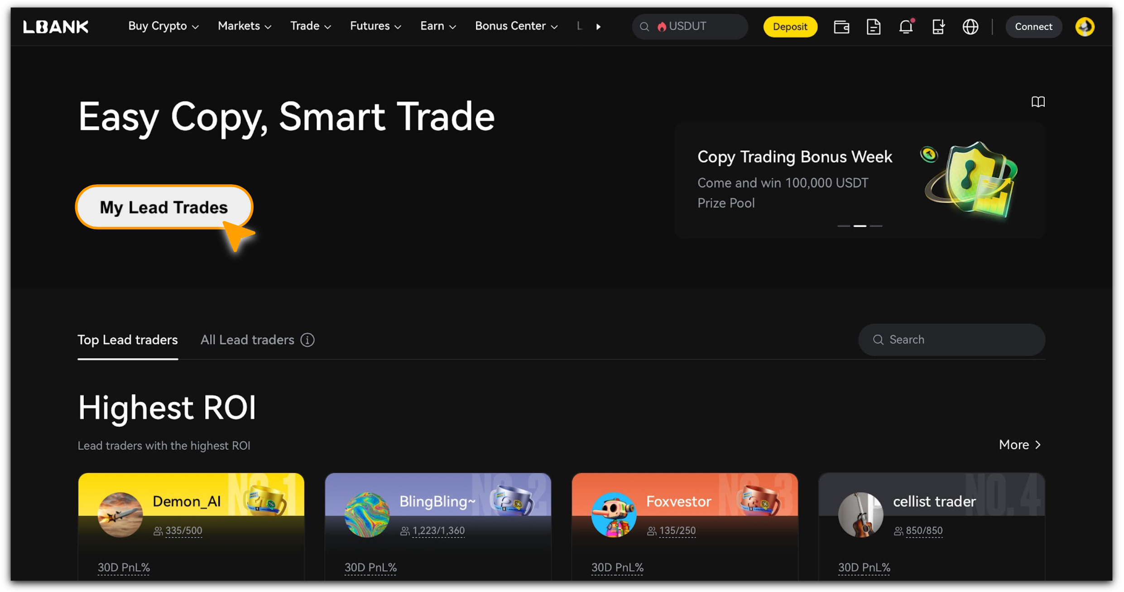The width and height of the screenshot is (1124, 592).
Task: Expand the Bonus Center menu
Action: pos(516,26)
